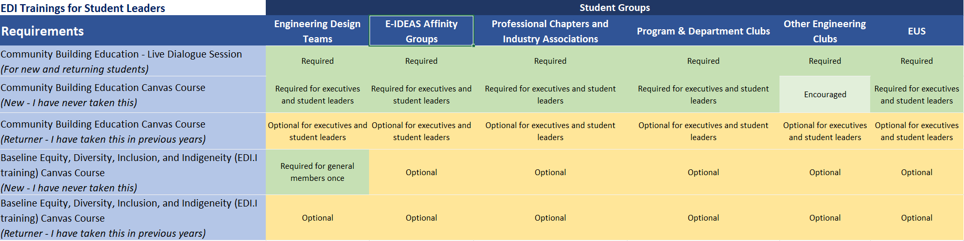This screenshot has height=241, width=964.
Task: Select the E-IDEAS Affinity Groups header cell
Action: click(x=421, y=31)
